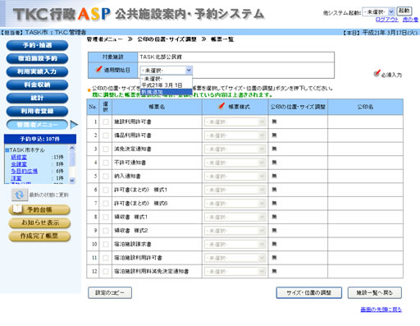Tick the checkbox for row 1 施設利用許可書
The image size is (420, 326).
tap(106, 122)
